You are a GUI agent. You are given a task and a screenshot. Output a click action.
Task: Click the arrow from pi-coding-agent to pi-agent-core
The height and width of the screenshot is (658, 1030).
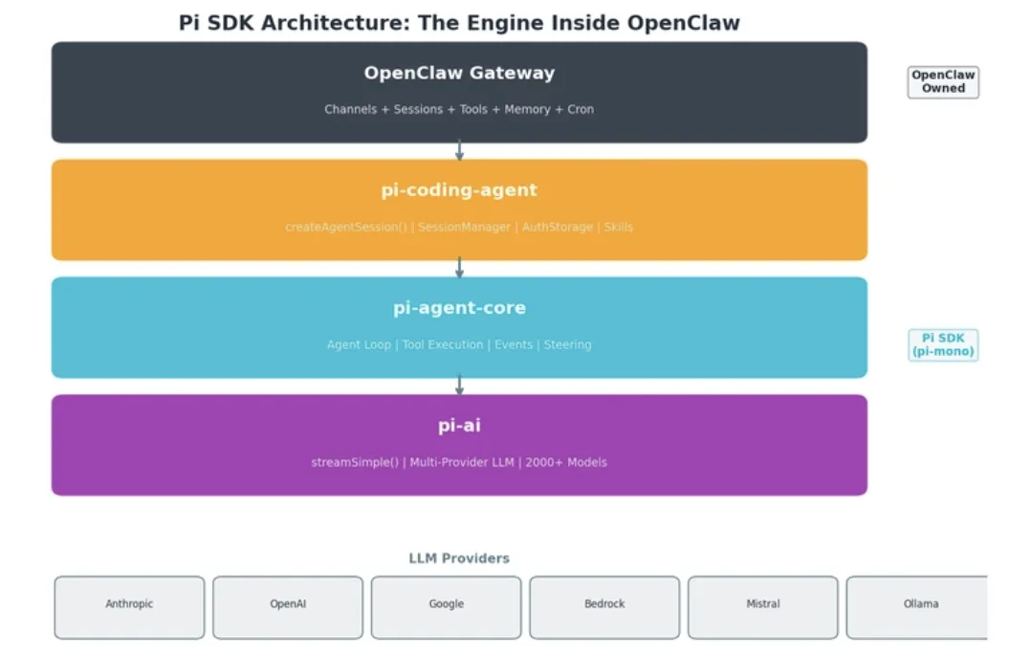[x=459, y=268]
